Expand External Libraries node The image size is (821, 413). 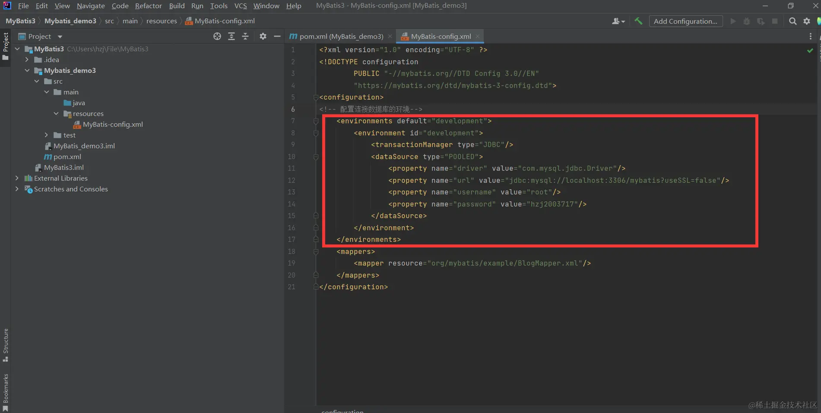point(17,178)
